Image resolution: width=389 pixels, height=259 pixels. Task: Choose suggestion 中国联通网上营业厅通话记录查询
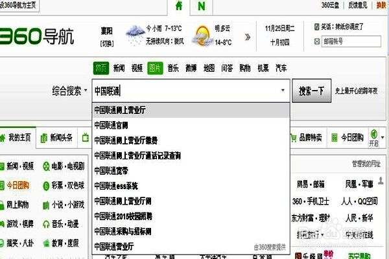tap(191, 155)
